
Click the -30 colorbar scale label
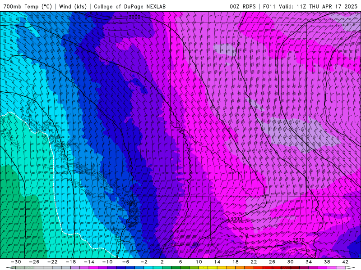[x=16, y=262]
